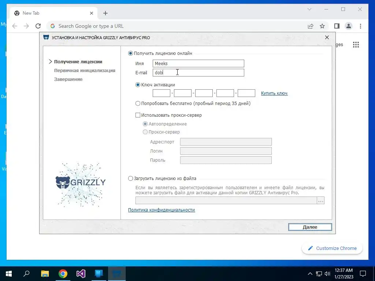375x281 pixels.
Task: Click the E-mail input field
Action: coord(198,73)
